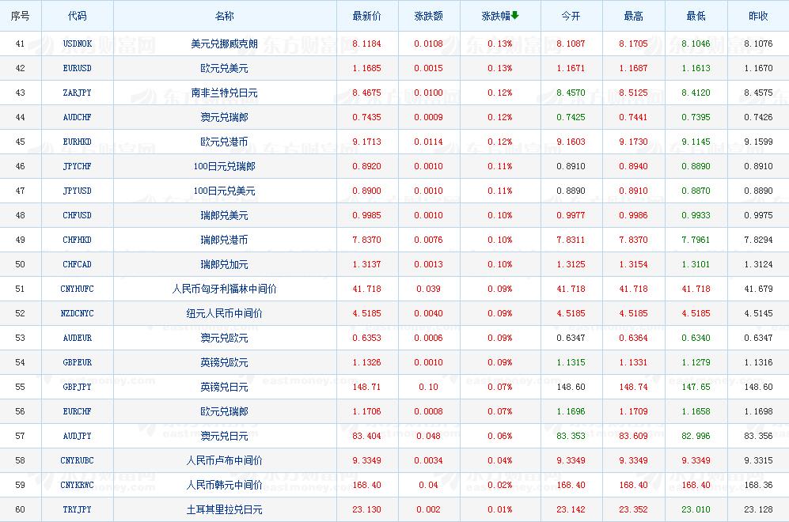Sort table by 昨收 header
Screen dimensions: 789x522
[x=758, y=16]
